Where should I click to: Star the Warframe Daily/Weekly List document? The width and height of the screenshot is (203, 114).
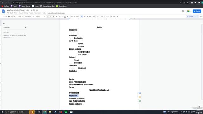click(x=31, y=10)
